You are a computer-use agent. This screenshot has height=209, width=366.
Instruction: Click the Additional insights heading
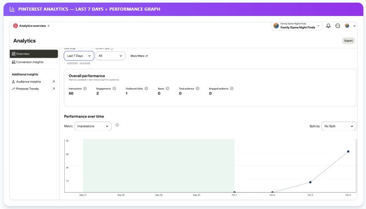pos(25,74)
